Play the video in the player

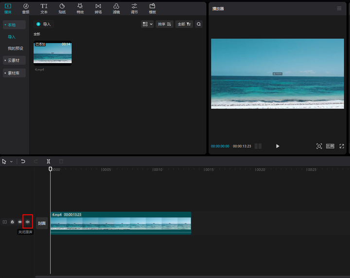278,146
